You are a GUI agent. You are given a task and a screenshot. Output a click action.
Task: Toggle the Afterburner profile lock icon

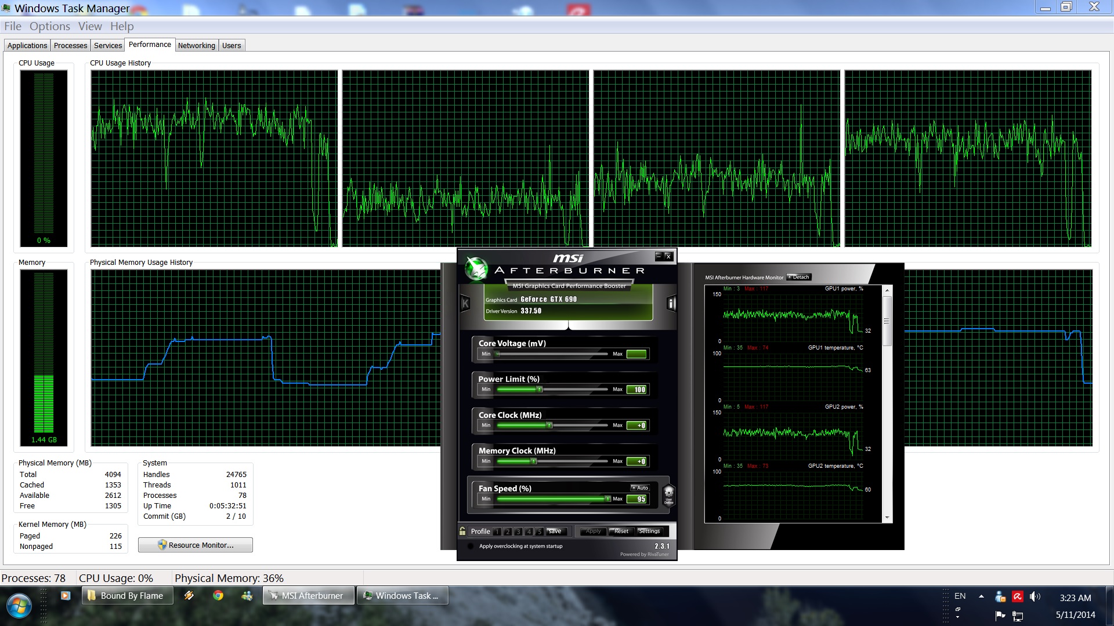[462, 531]
